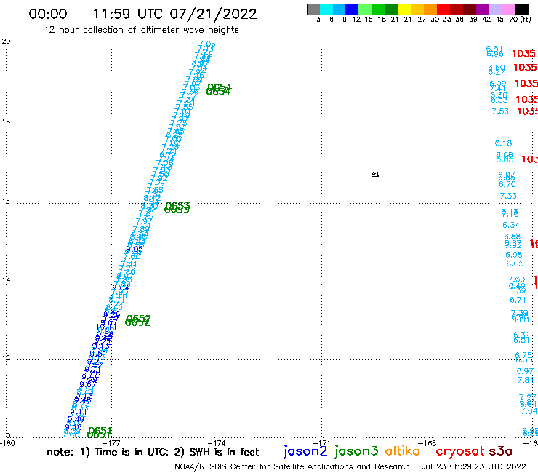
Task: Click the subtitle "12 hour collection of altimeter wave heights"
Action: coord(141,30)
